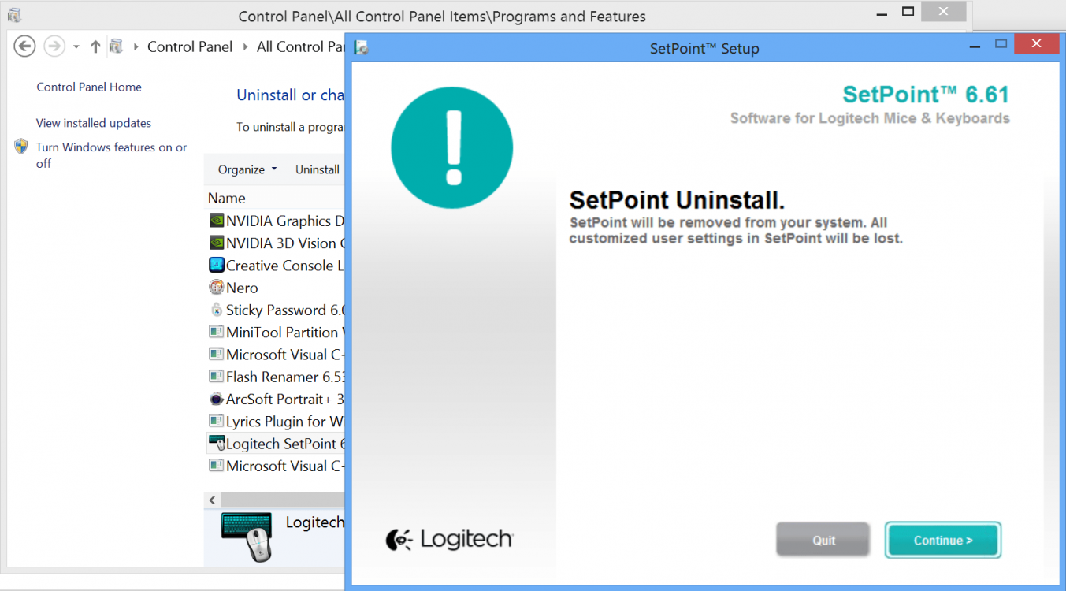Sort programs by the Name column header
1066x591 pixels.
coord(226,198)
